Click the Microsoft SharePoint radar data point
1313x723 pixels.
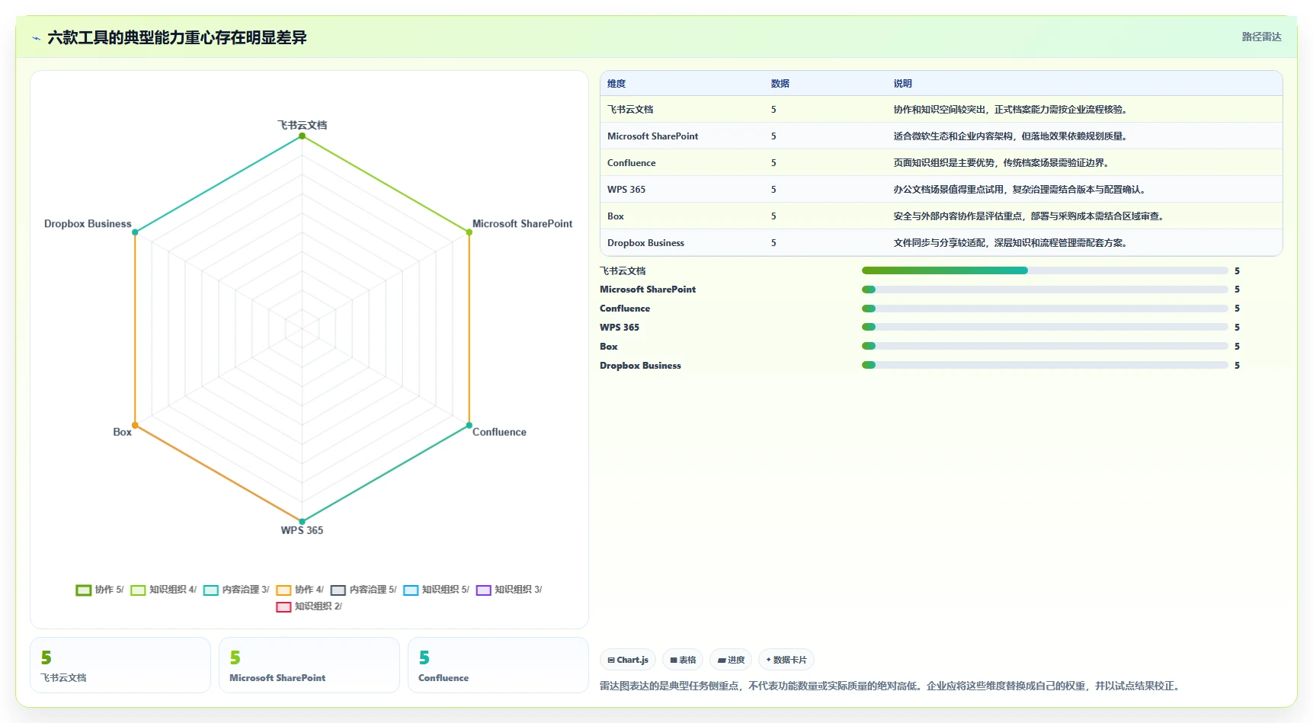(x=469, y=232)
